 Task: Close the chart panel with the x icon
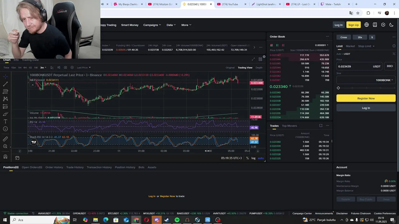click(264, 57)
